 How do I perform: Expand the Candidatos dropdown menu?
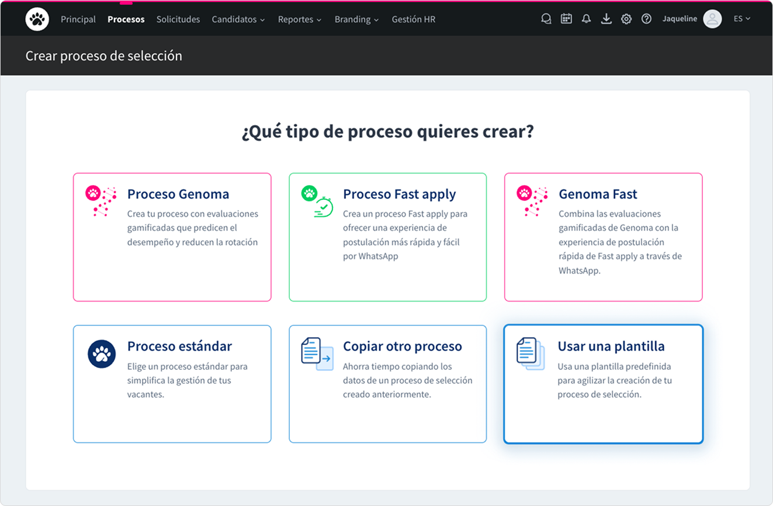(238, 19)
